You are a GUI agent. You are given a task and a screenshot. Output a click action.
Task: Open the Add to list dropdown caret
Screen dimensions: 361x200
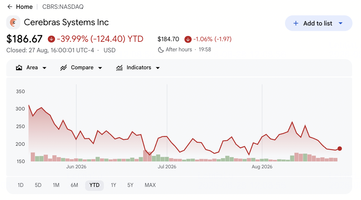tap(341, 23)
